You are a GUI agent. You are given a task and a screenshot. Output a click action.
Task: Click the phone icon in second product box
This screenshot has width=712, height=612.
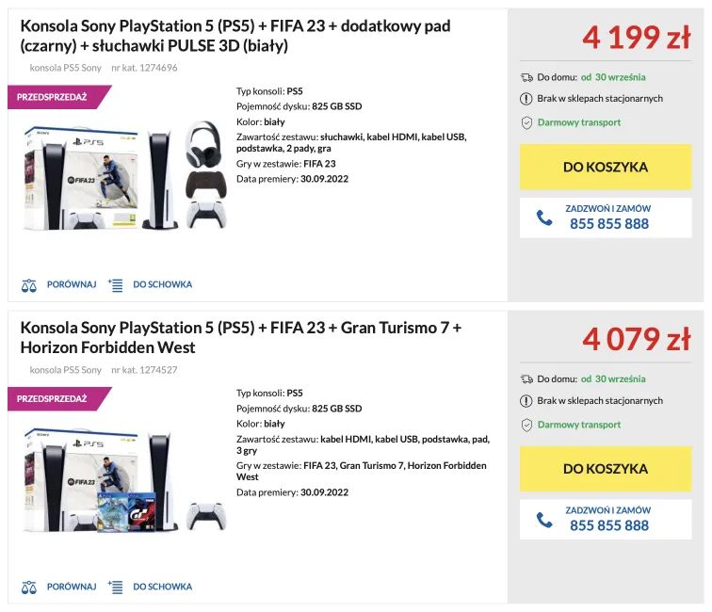coord(544,520)
